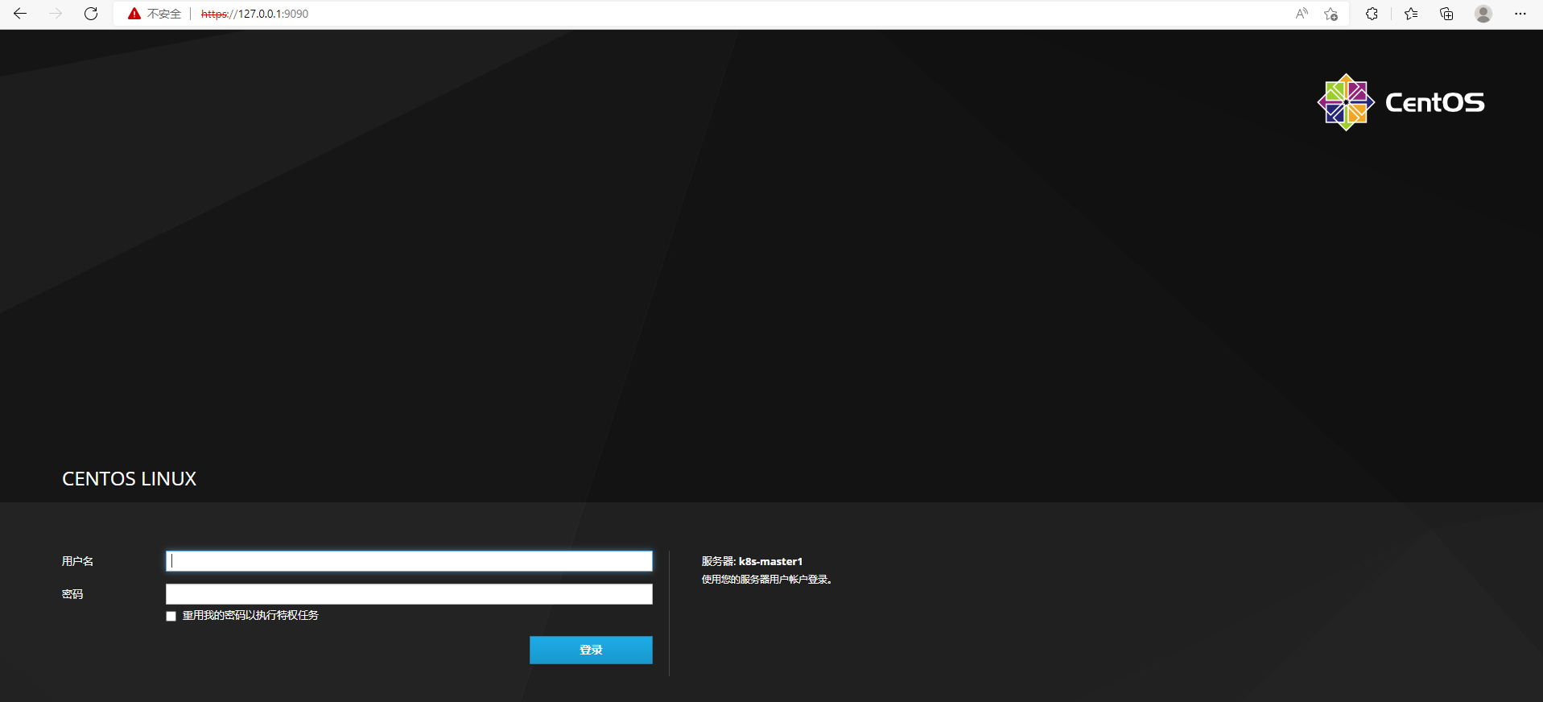
Task: Click the 登录 login button
Action: tap(591, 650)
